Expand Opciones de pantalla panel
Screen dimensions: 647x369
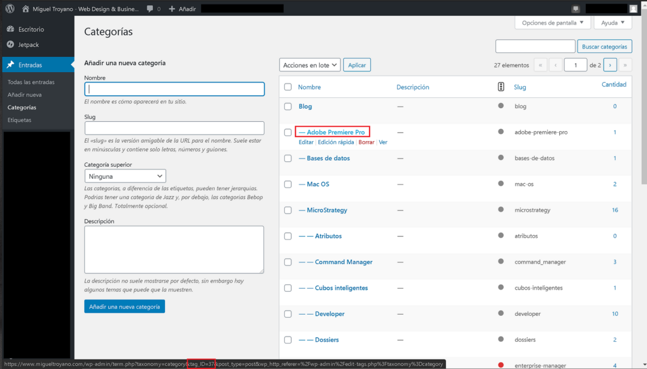(553, 23)
